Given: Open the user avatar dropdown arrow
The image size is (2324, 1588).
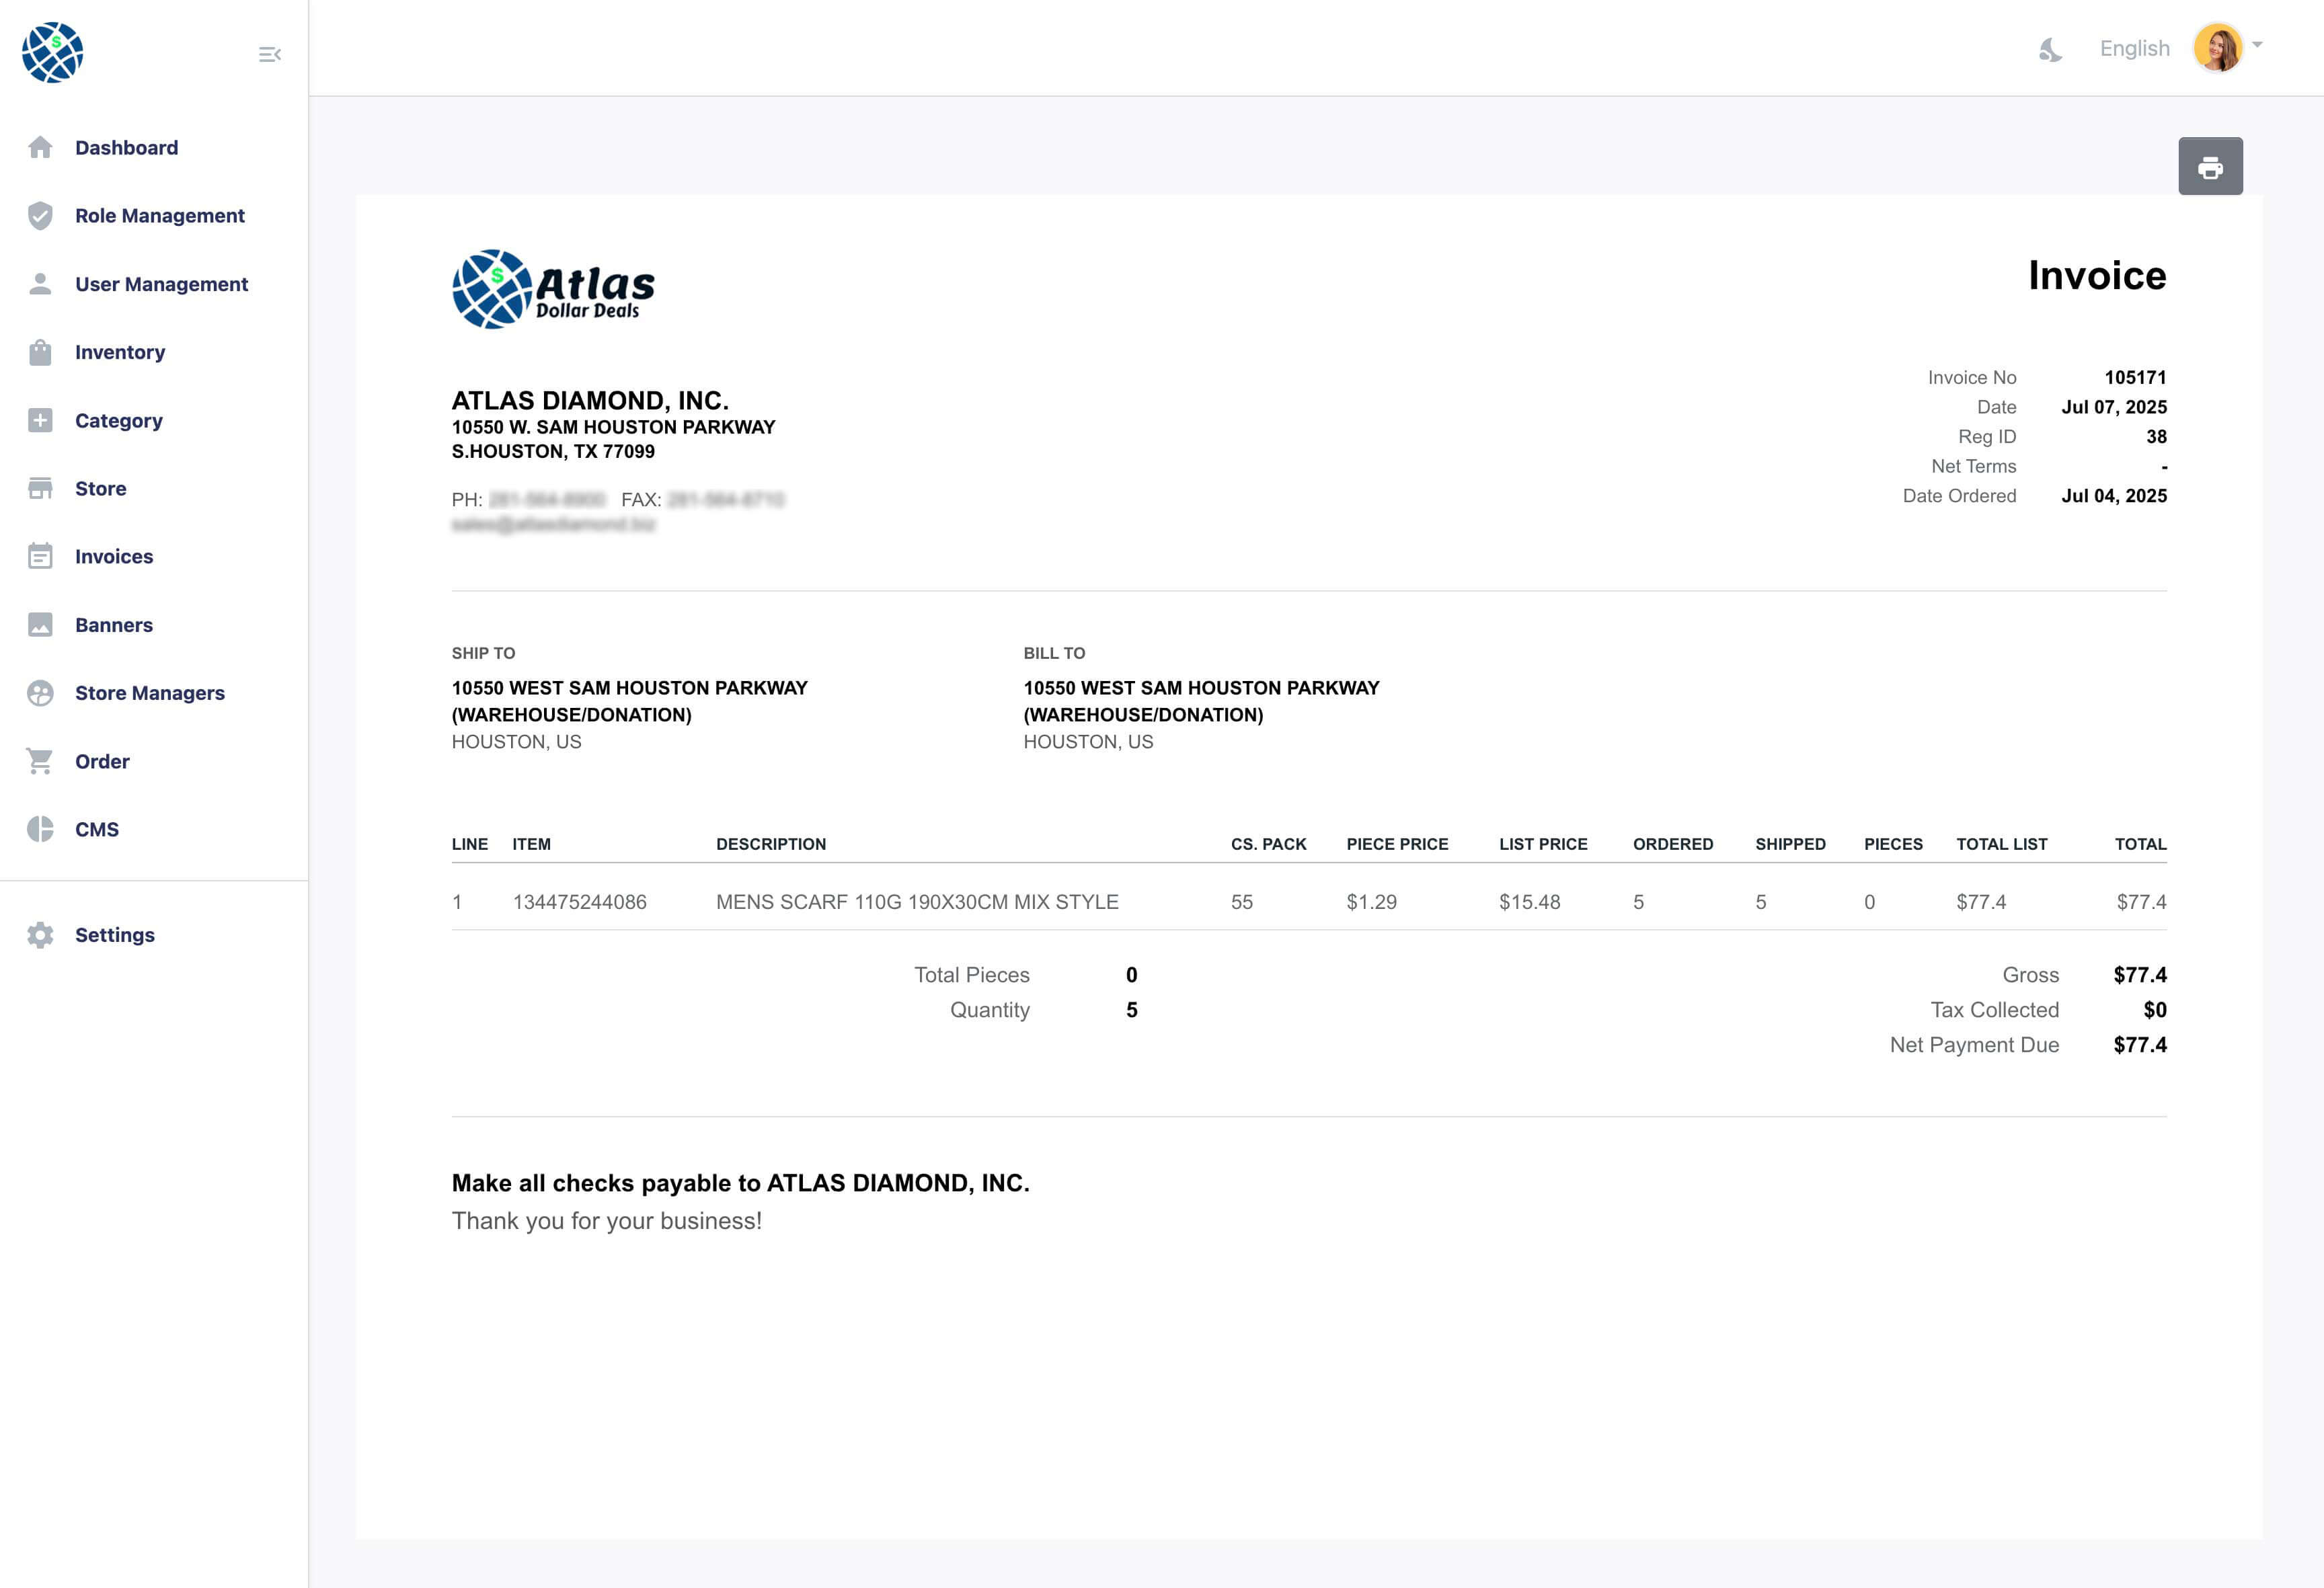Looking at the screenshot, I should (x=2257, y=45).
